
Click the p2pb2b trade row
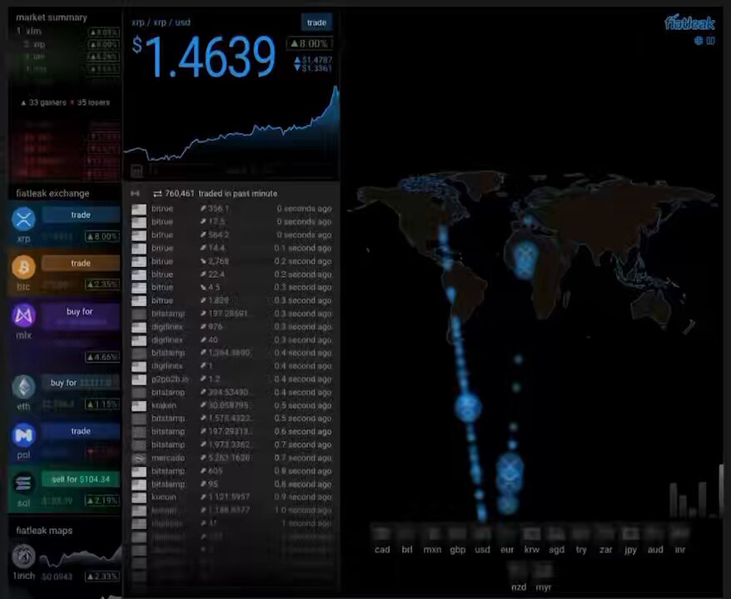231,379
